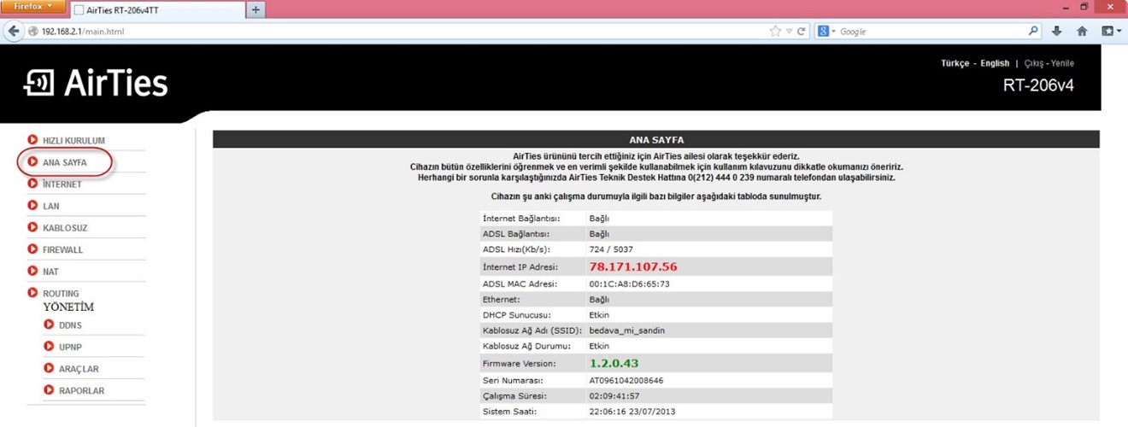
Task: Click the browser back arrow button
Action: click(14, 32)
